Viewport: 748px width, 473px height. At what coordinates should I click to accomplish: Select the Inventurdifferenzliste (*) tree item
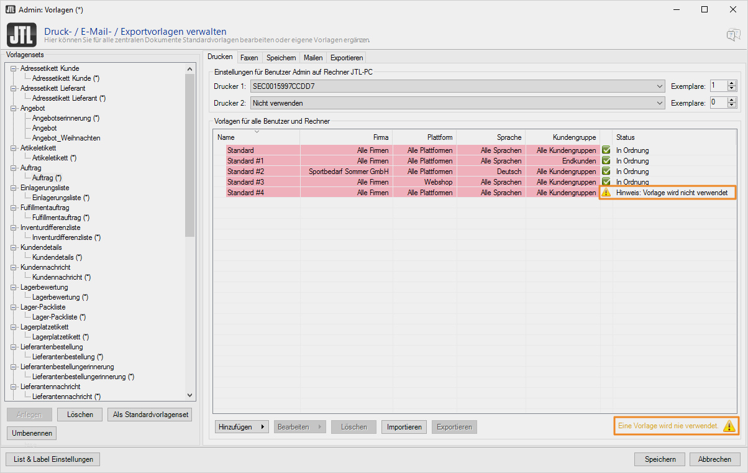pyautogui.click(x=66, y=237)
